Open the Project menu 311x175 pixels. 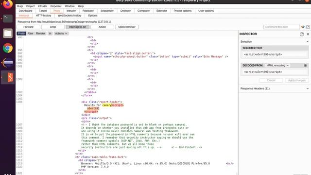30,6
